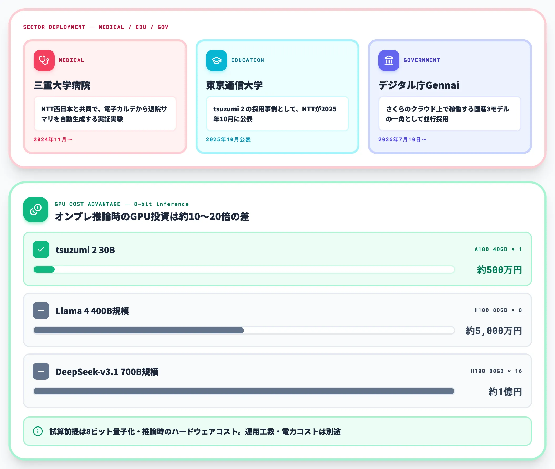Click the NTT西日本 description box in Medical card
555x469 pixels.
click(105, 114)
